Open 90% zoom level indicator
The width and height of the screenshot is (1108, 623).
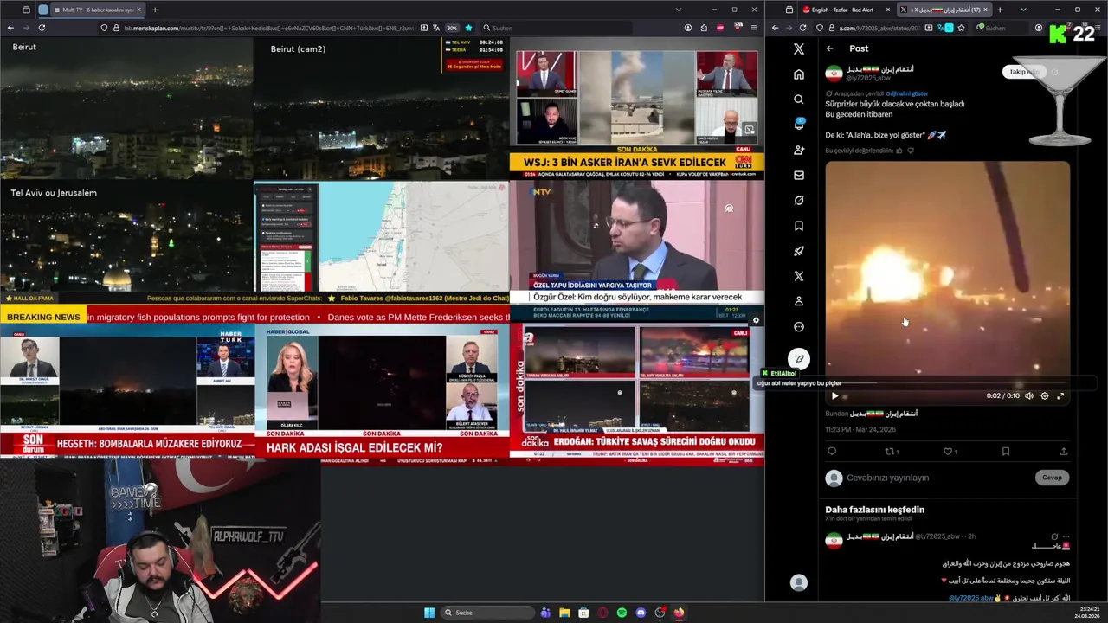(x=452, y=28)
